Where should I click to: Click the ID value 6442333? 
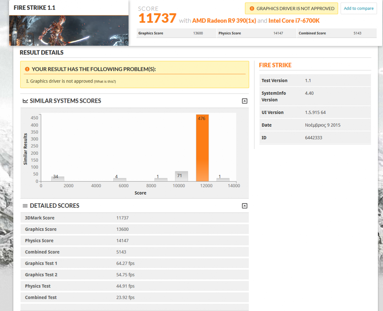(x=314, y=138)
